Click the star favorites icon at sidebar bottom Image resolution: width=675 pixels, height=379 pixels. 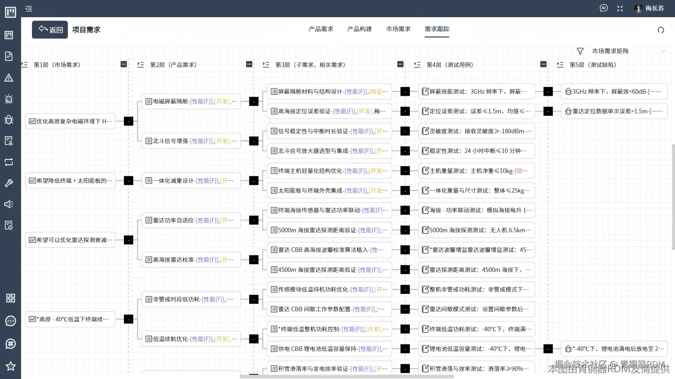point(11,366)
